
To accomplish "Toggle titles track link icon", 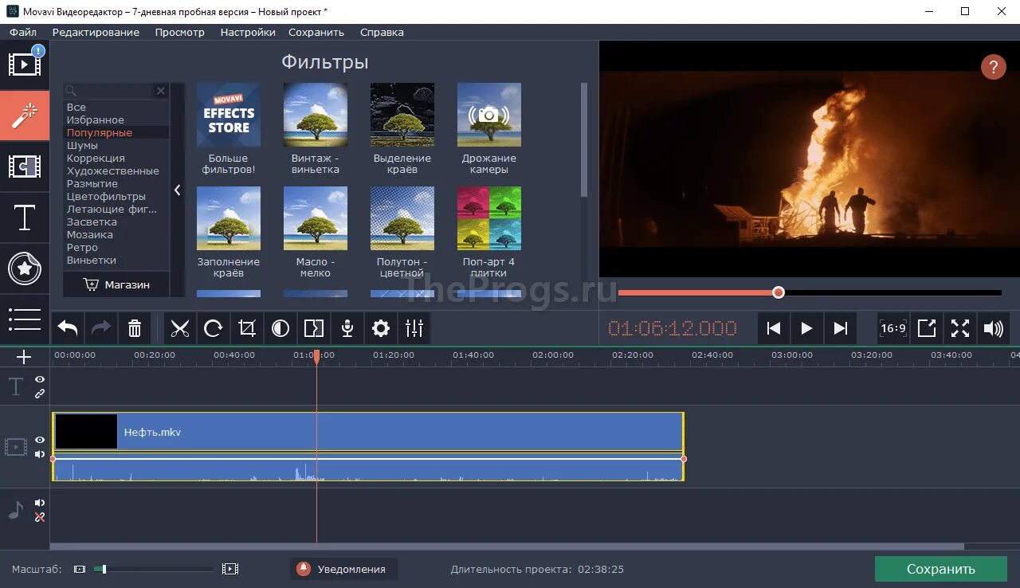I will point(39,393).
